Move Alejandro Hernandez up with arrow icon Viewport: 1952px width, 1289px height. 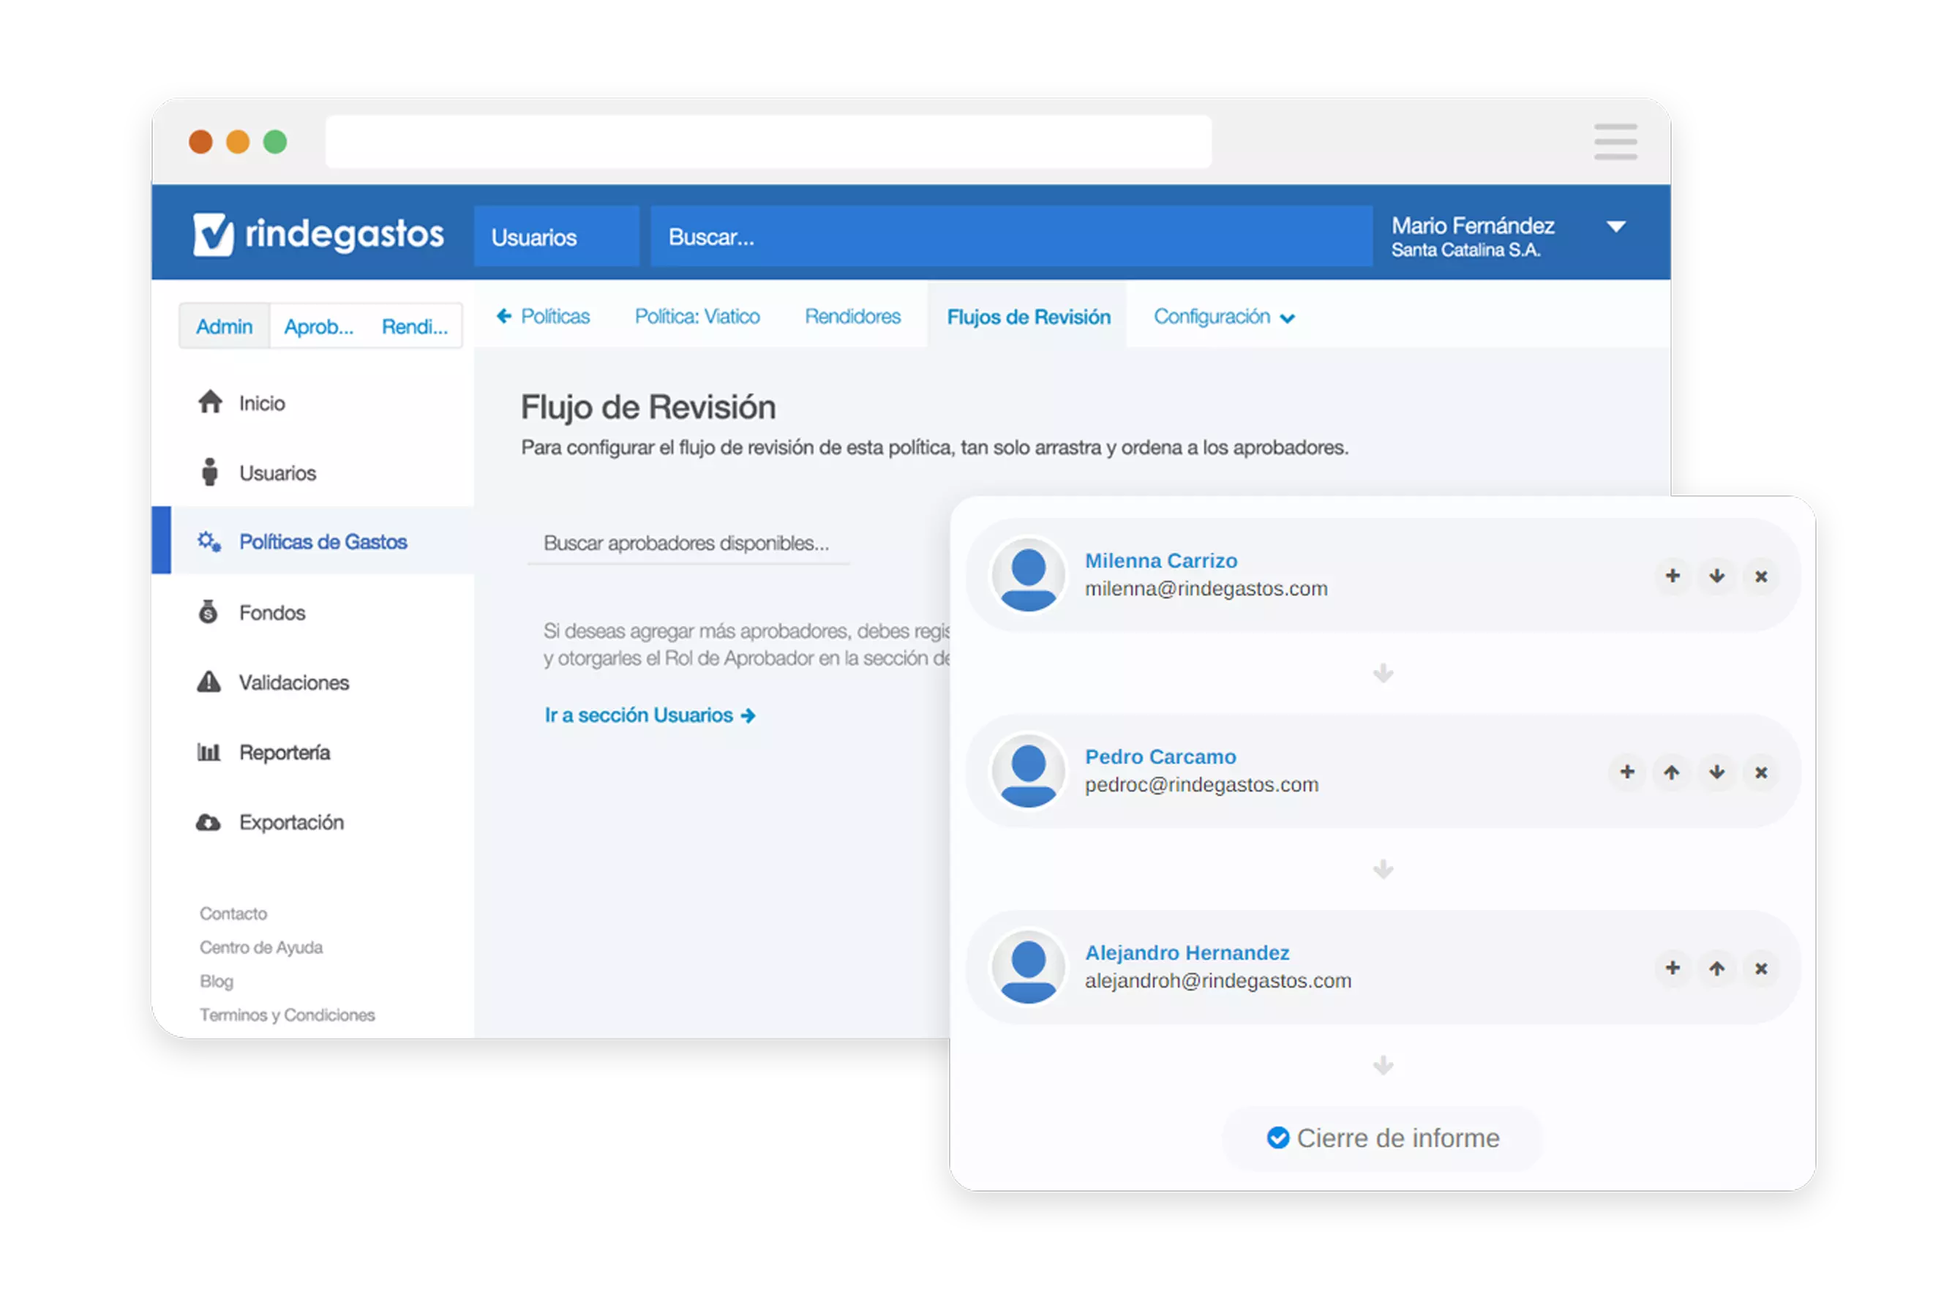1716,969
